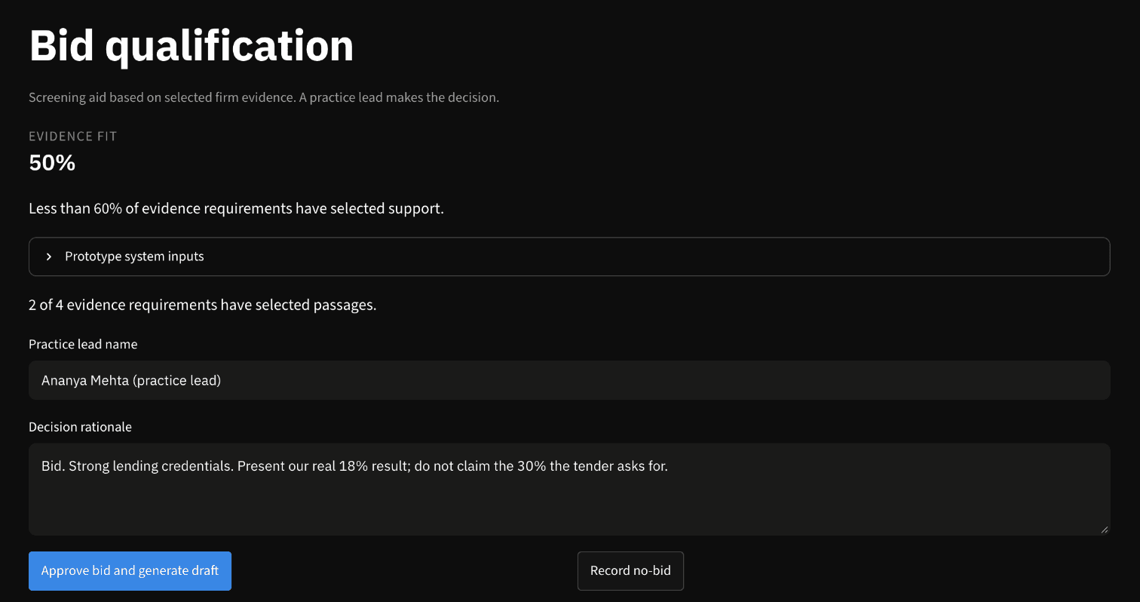Viewport: 1140px width, 602px height.
Task: Click the Record no-bid button
Action: [630, 571]
